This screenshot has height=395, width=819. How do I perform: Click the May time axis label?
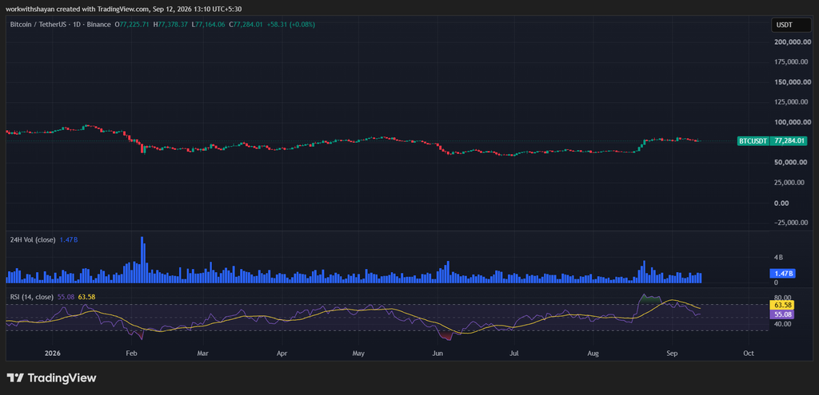tap(358, 354)
